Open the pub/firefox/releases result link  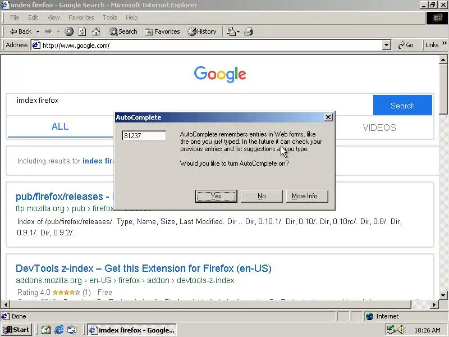[65, 197]
